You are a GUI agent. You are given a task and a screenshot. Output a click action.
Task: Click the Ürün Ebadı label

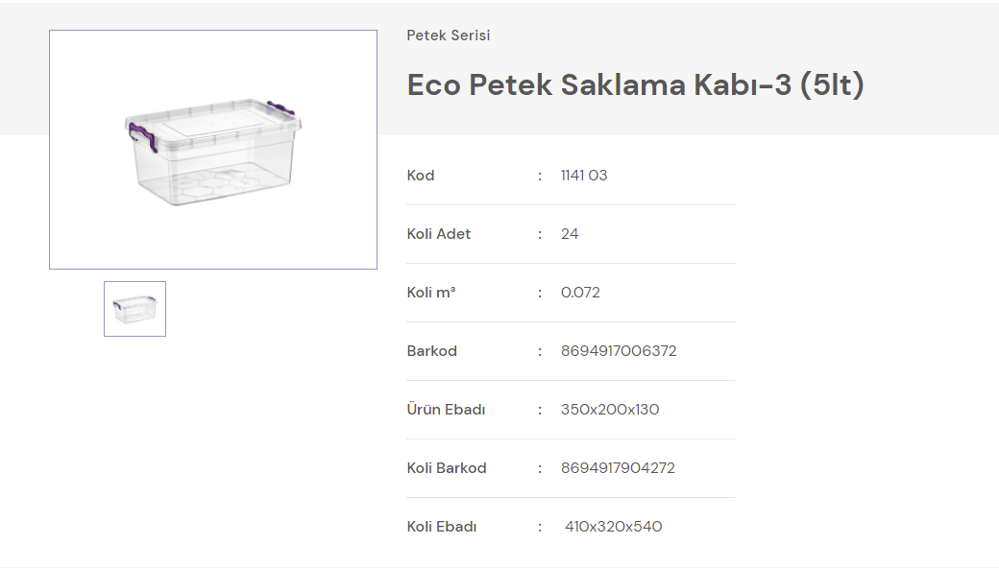point(446,410)
